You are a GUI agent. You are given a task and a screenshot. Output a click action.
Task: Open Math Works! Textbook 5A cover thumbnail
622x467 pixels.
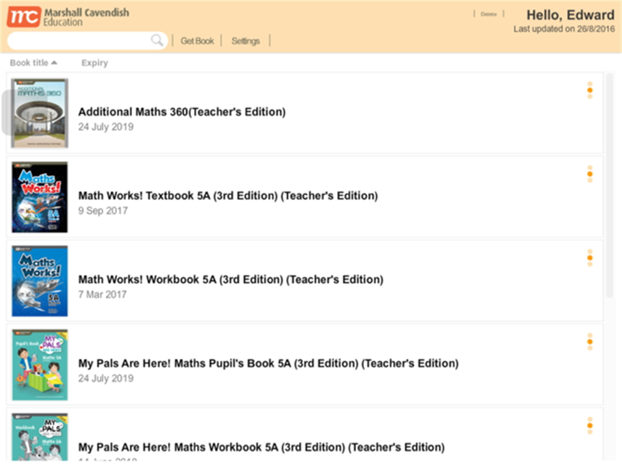tap(40, 197)
